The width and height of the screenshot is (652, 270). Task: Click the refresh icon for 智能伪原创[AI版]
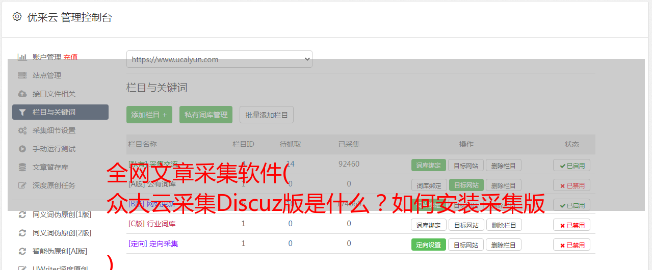tap(22, 251)
